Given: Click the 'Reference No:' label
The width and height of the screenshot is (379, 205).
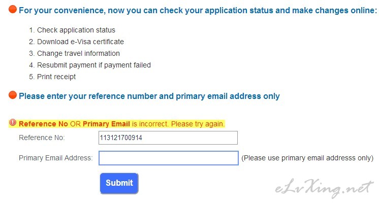Looking at the screenshot, I should click(42, 138).
